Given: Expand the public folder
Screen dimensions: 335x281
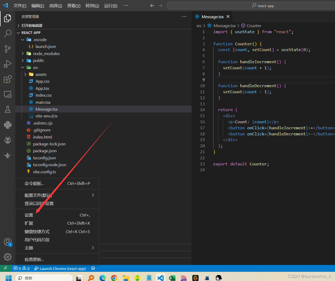Looking at the screenshot, I should tap(22, 60).
